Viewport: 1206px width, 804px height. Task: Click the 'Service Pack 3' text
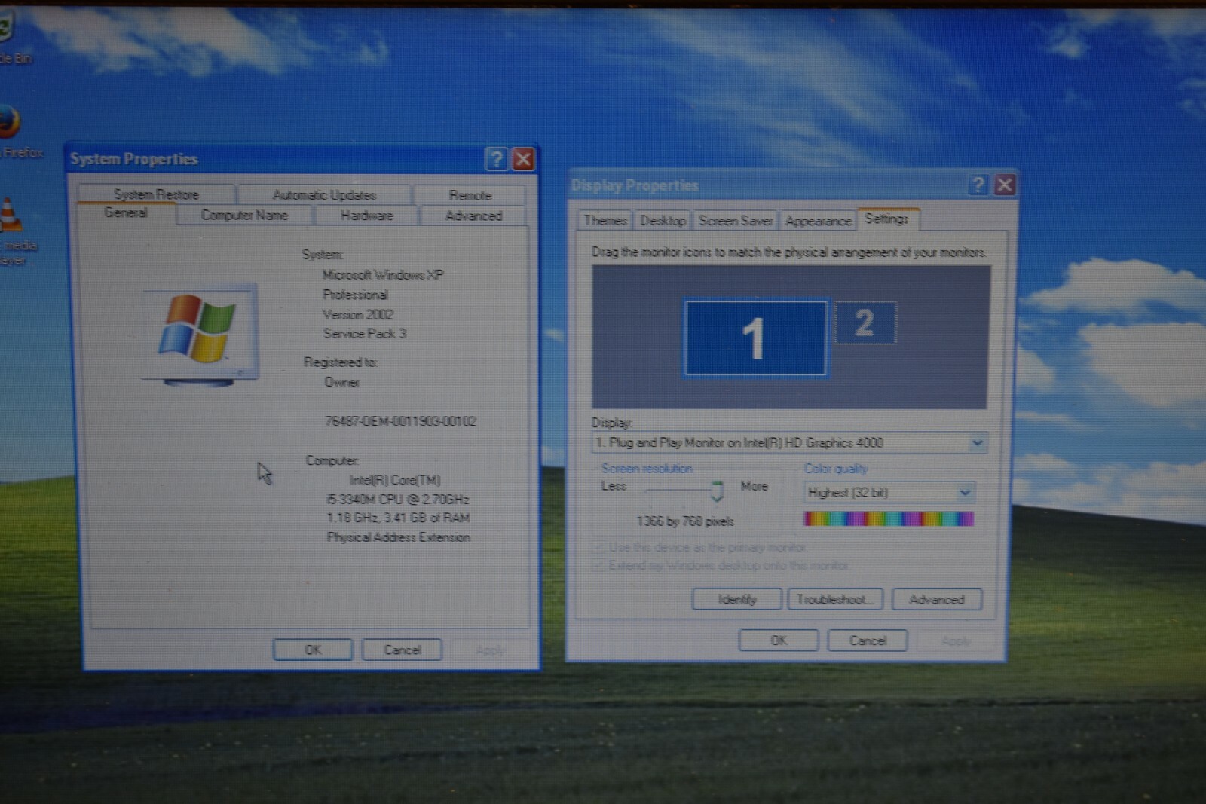point(365,333)
